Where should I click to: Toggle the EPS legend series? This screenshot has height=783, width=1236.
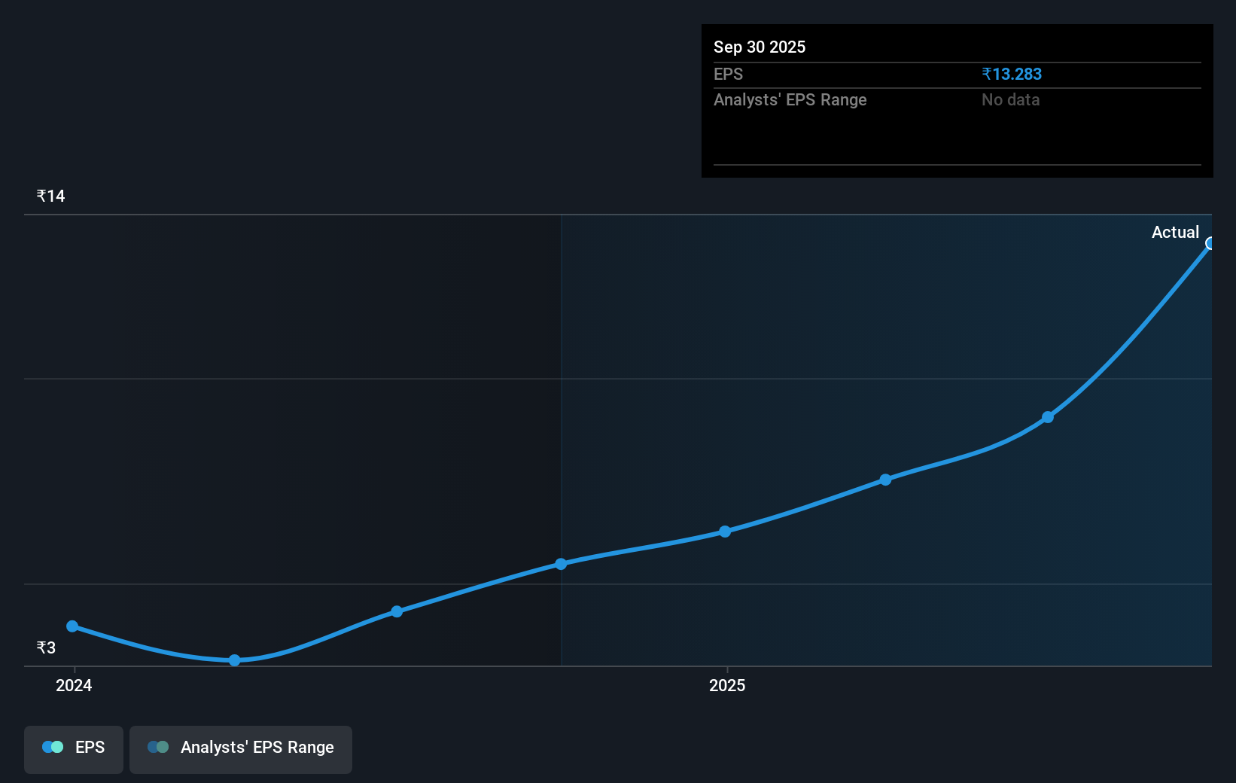[x=74, y=749]
